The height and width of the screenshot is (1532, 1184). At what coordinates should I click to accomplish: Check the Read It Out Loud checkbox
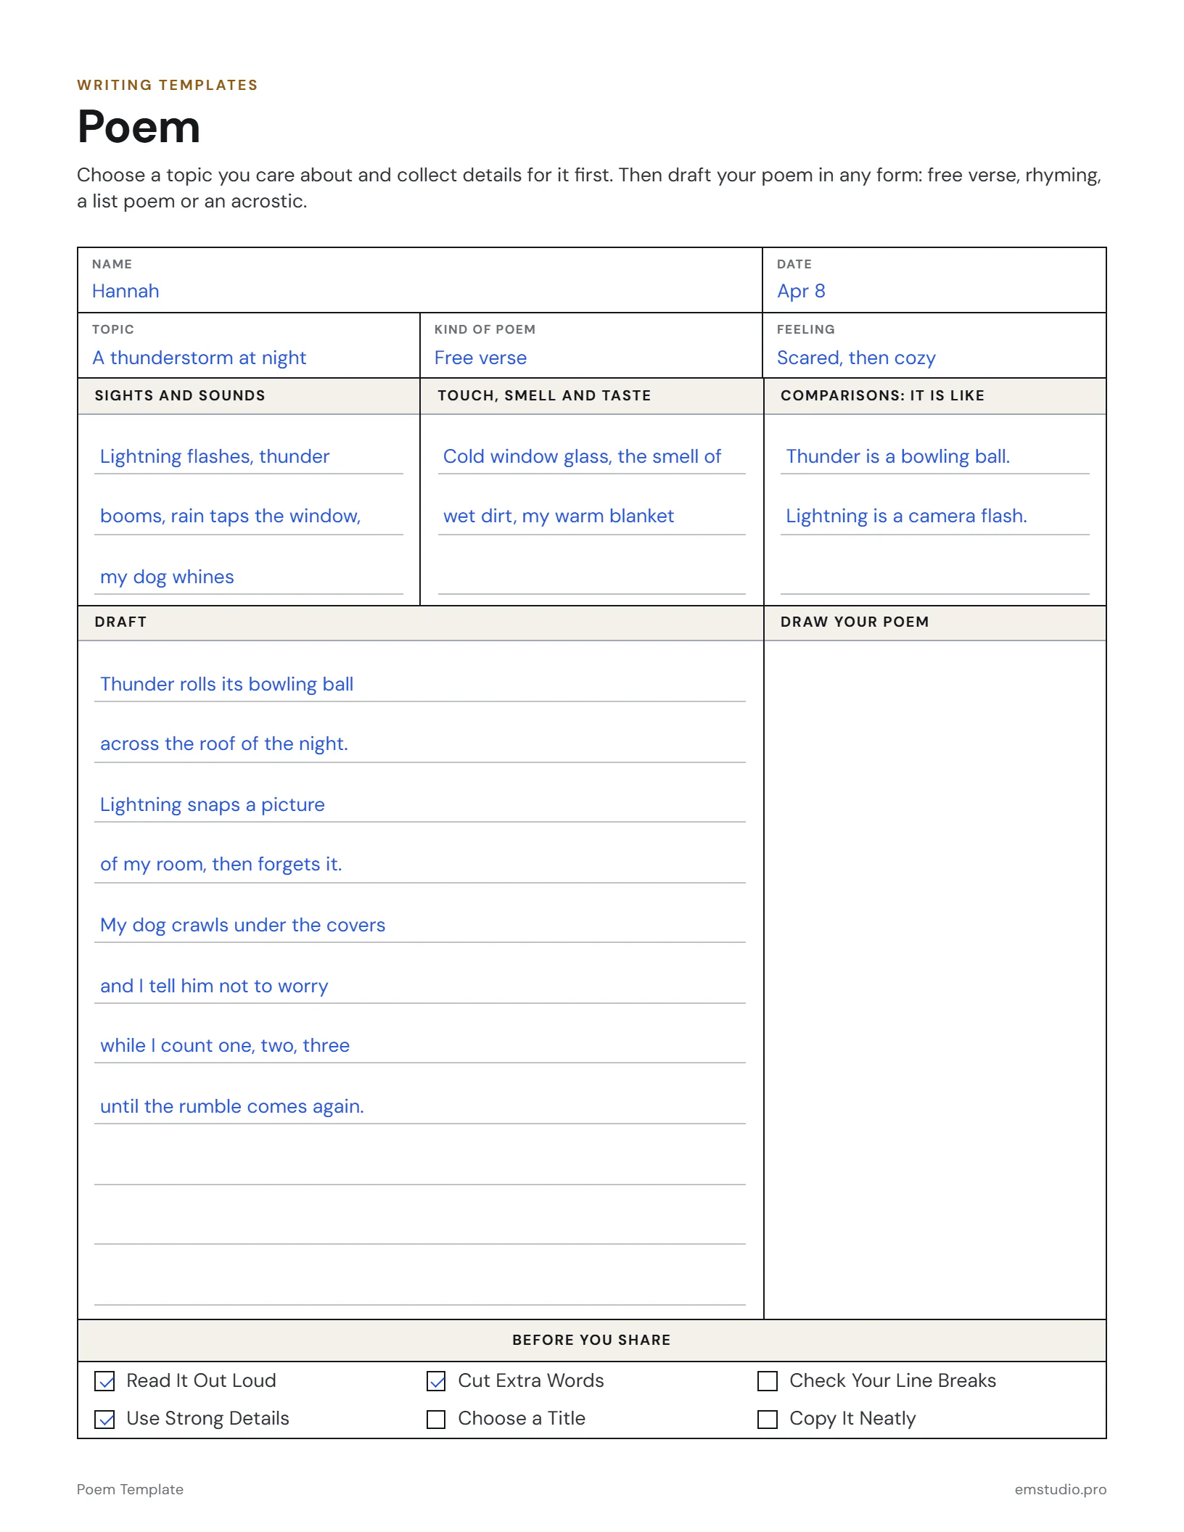[104, 1381]
